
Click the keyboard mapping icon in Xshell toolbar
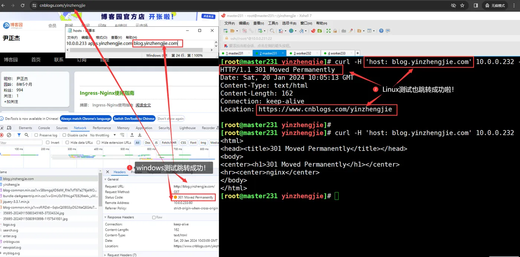344,31
